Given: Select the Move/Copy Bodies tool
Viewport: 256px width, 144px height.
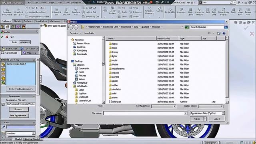Looking at the screenshot, I should pos(224,12).
